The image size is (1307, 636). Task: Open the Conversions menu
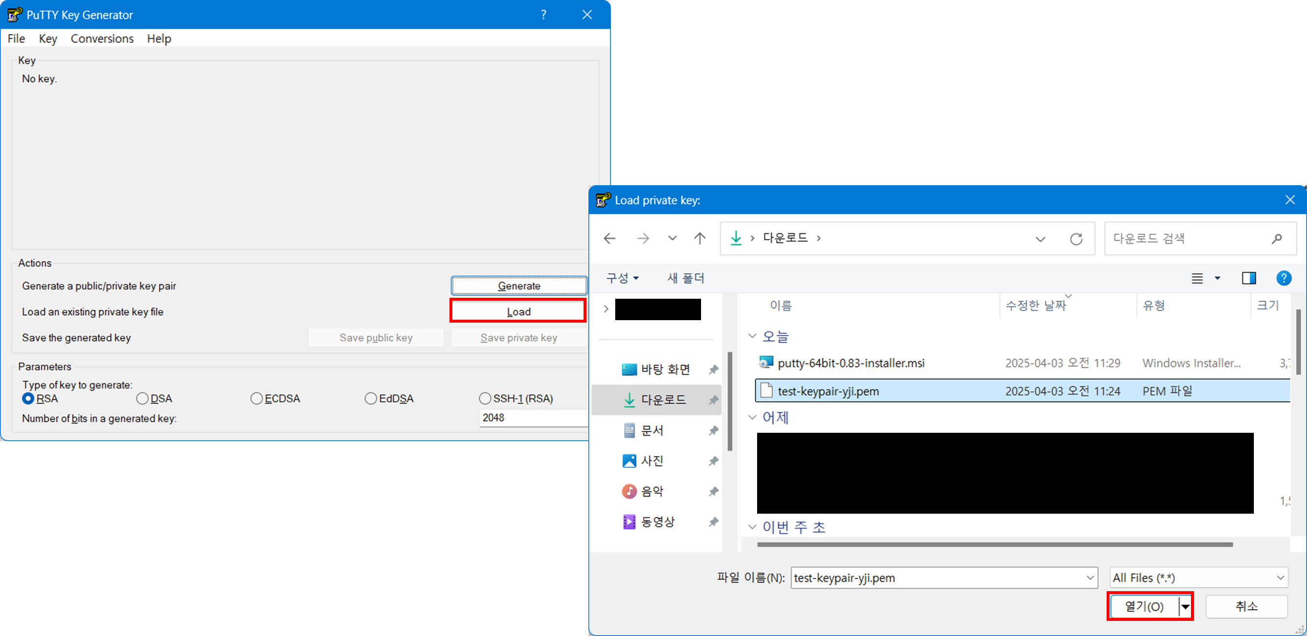[102, 39]
